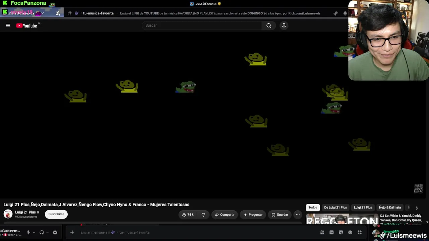This screenshot has height=241, width=429.
Task: Open Discord user settings gear
Action: (55, 232)
